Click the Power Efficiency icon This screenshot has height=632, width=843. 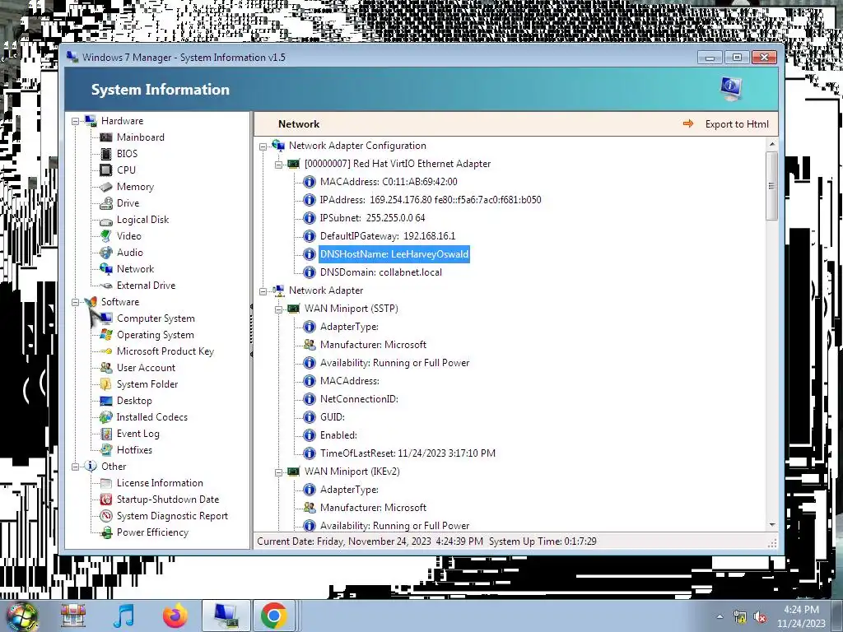coord(106,532)
